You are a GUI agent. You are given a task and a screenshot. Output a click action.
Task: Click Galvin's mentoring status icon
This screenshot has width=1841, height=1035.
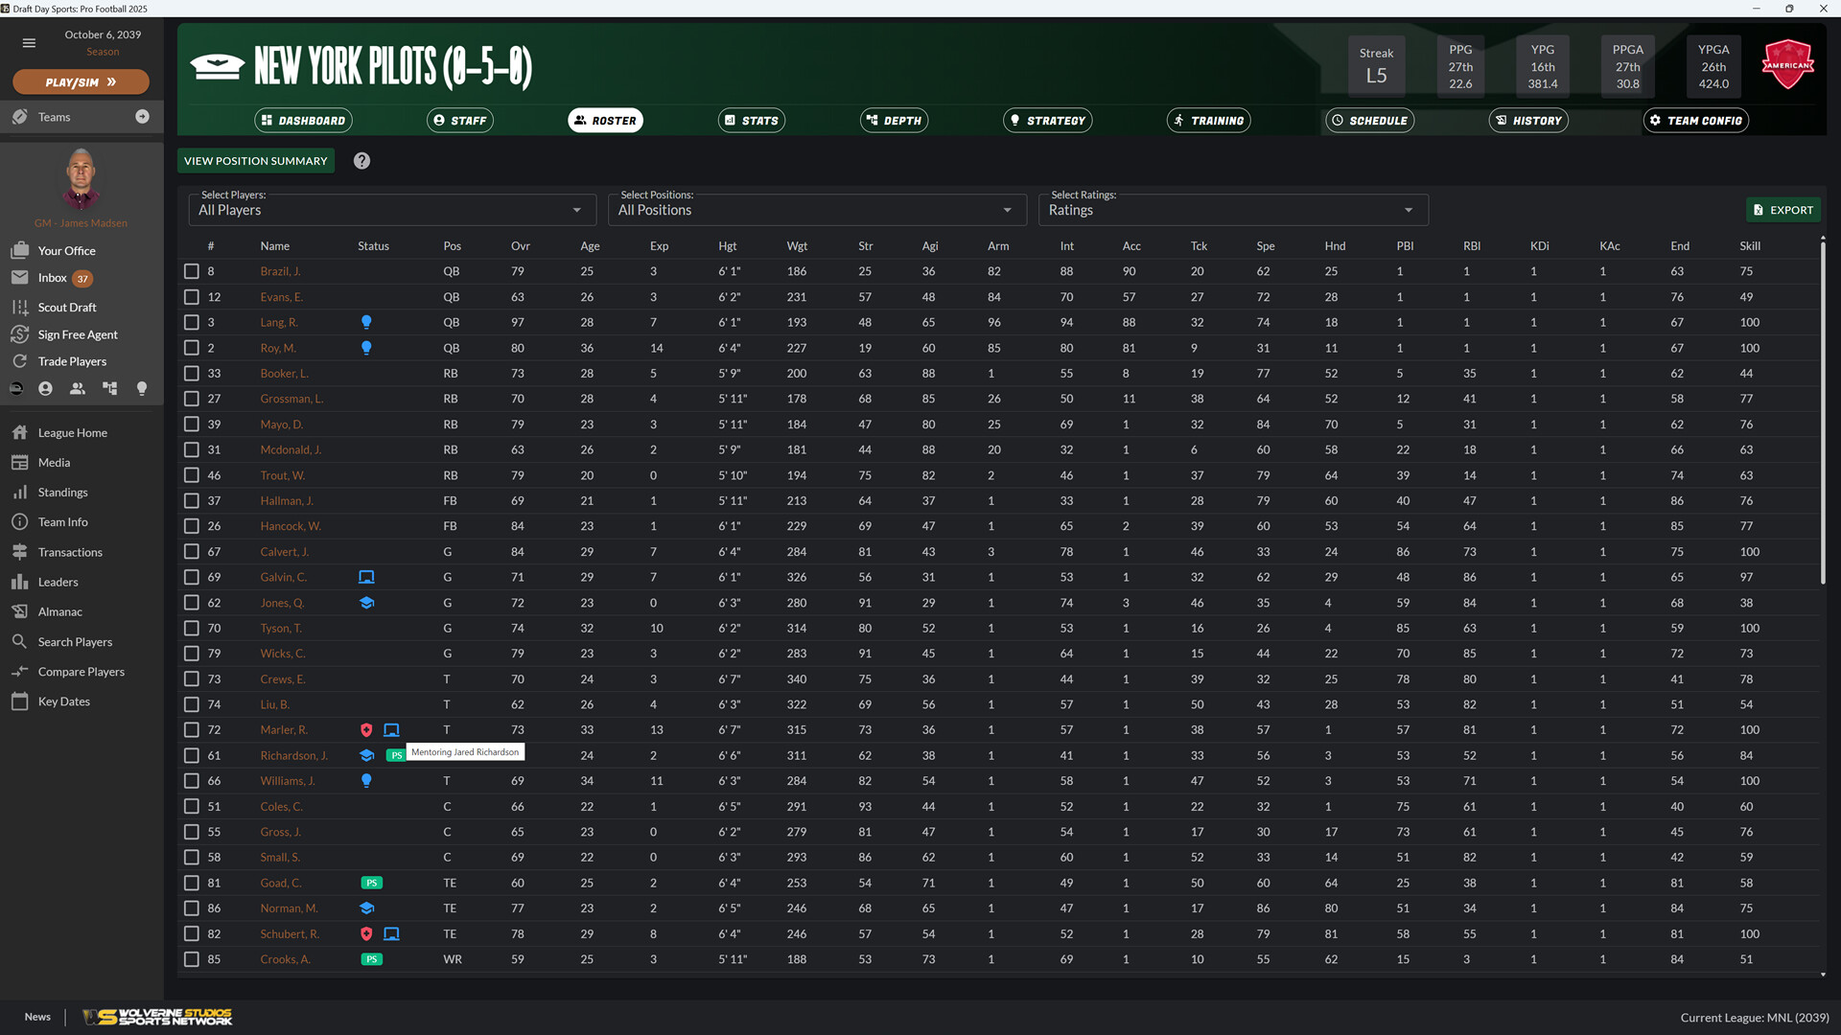(x=366, y=578)
